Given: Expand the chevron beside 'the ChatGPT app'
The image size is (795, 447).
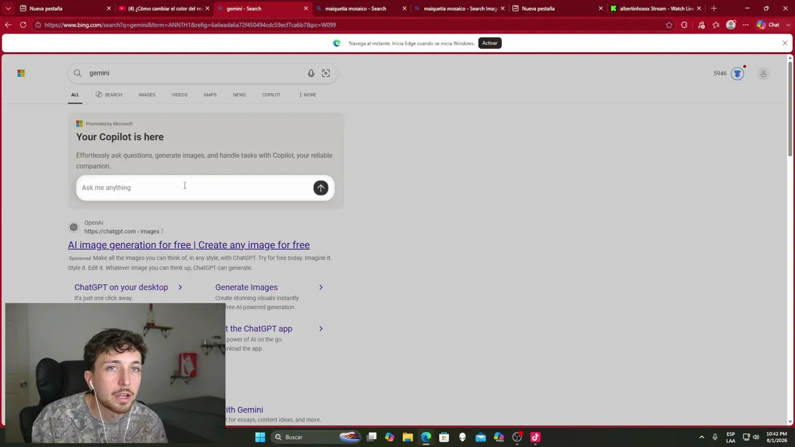Looking at the screenshot, I should click(321, 328).
